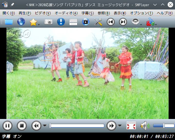Take a screenshot with the camera icon
Image resolution: width=175 pixels, height=140 pixels.
pyautogui.click(x=48, y=22)
